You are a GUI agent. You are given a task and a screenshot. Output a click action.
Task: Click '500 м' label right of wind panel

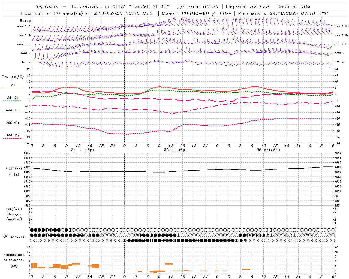339,53
